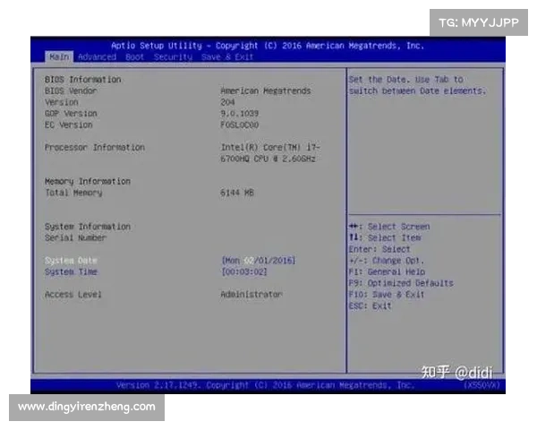Viewport: 537px width, 430px height.
Task: Click the ESC: Exit hint
Action: 370,305
